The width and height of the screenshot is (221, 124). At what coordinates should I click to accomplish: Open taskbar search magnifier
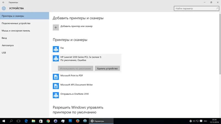(11, 121)
